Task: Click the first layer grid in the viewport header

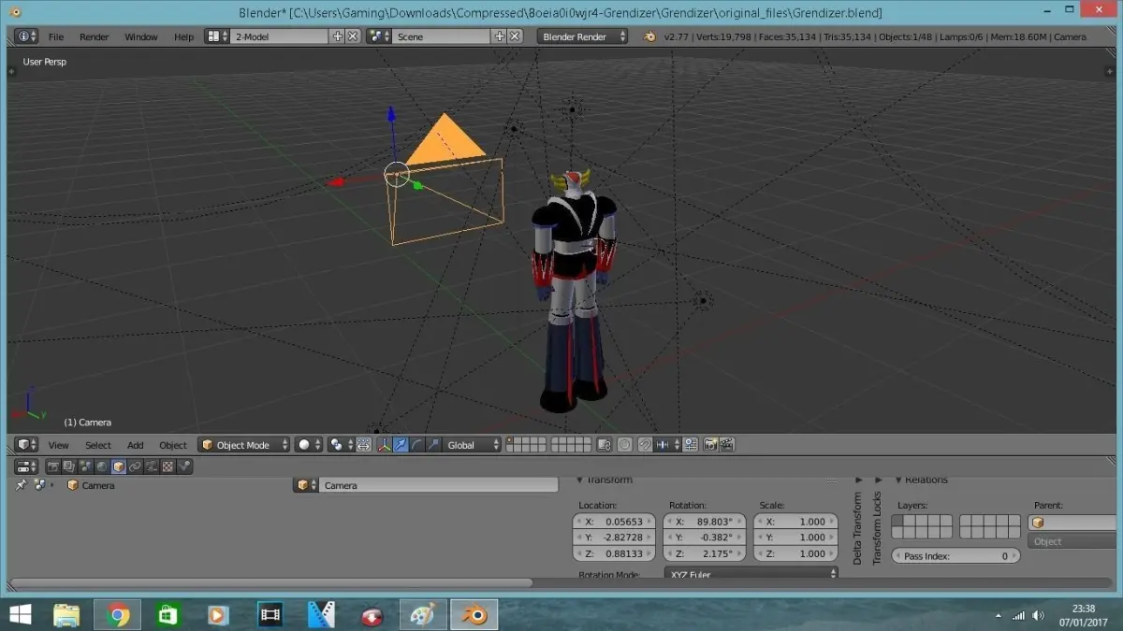Action: point(526,445)
